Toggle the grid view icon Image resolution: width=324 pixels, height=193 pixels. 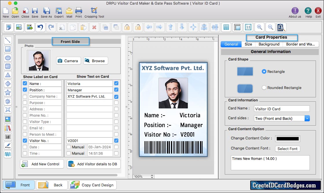coord(226,27)
